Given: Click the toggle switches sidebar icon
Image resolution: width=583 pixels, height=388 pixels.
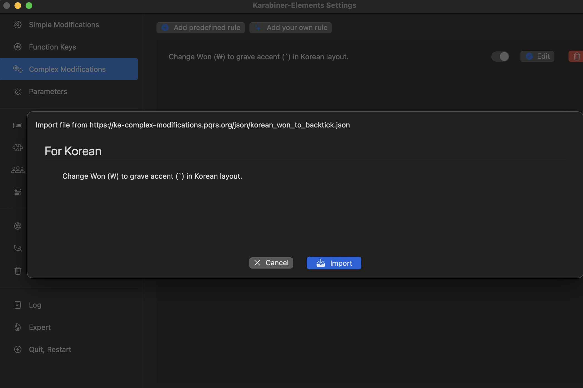Looking at the screenshot, I should (x=18, y=192).
